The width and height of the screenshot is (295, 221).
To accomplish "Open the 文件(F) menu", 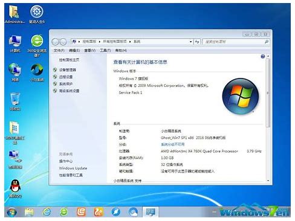I will point(59,50).
